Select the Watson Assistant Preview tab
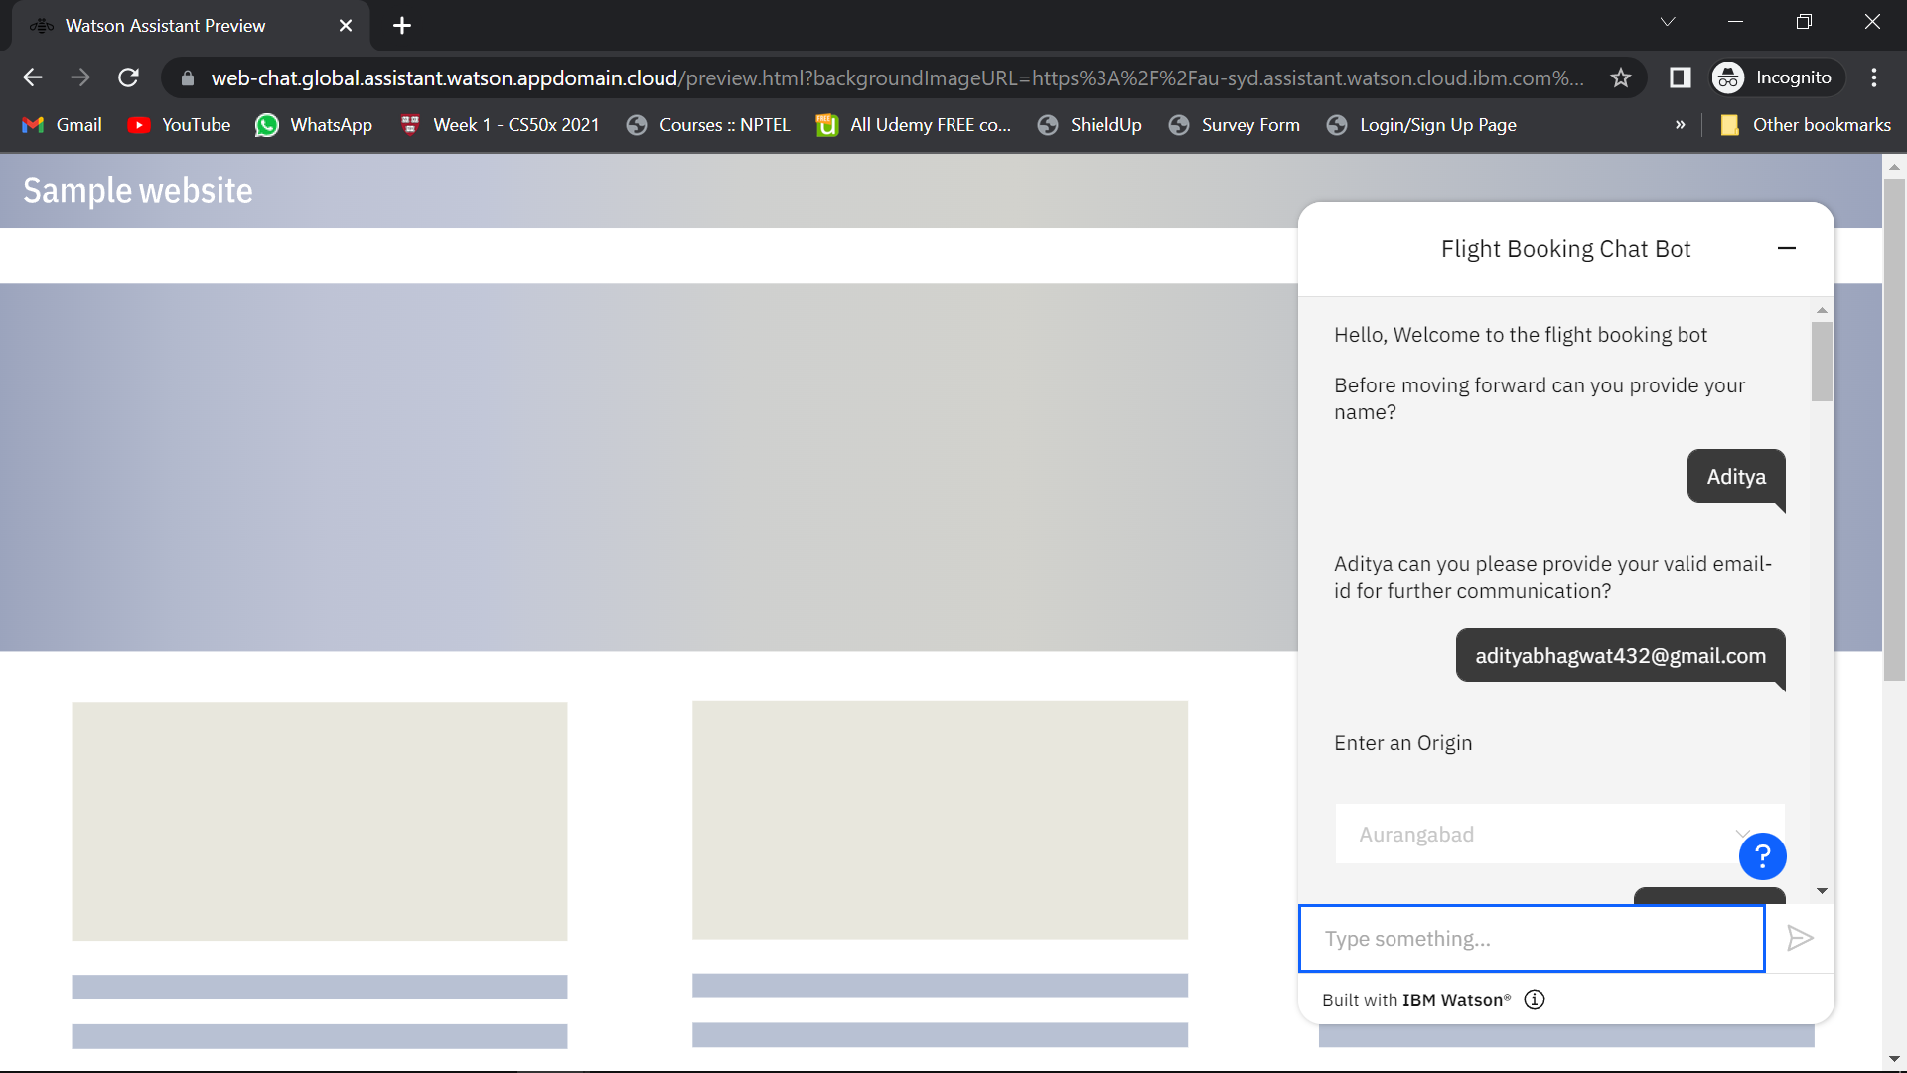The height and width of the screenshot is (1073, 1907). tap(166, 26)
